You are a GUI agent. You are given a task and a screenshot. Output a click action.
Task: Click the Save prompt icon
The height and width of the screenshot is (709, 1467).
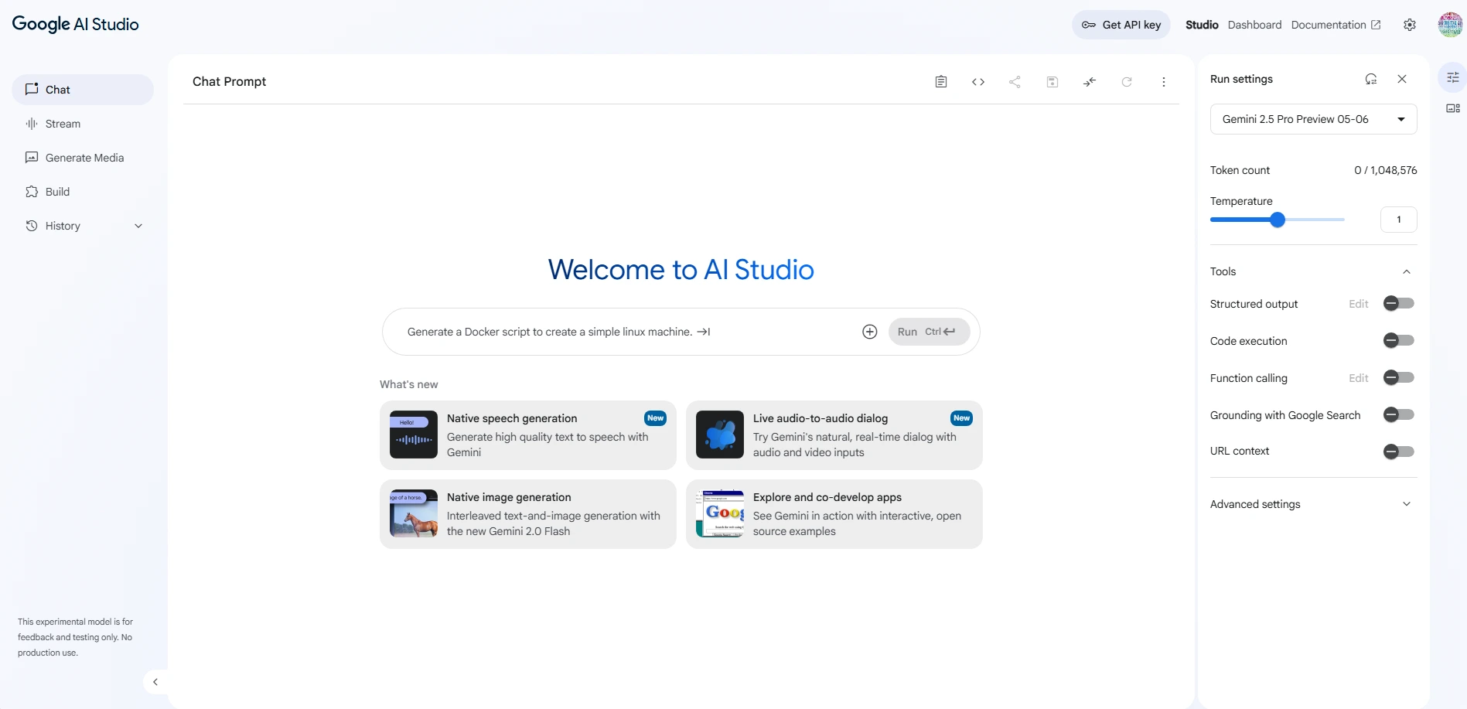click(1052, 82)
